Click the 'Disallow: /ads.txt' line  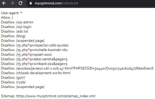[x=15, y=31]
